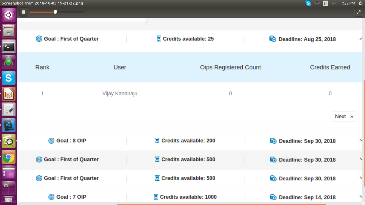Collapse the "Goal : First of Quarter" top chevron

(362, 38)
